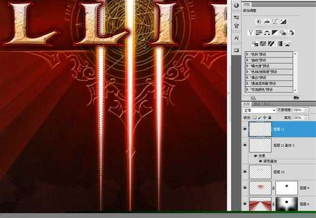Select the 图层 10 layer thumbnail

tap(260, 172)
